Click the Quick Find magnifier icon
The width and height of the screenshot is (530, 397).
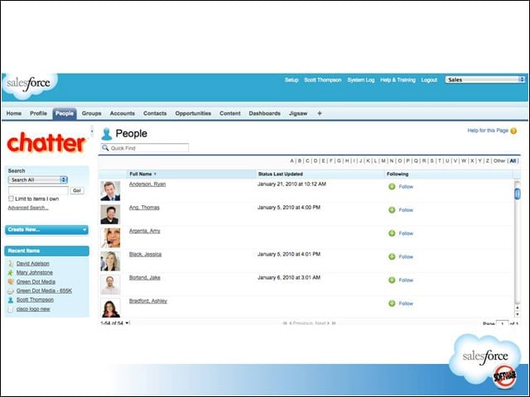click(105, 148)
